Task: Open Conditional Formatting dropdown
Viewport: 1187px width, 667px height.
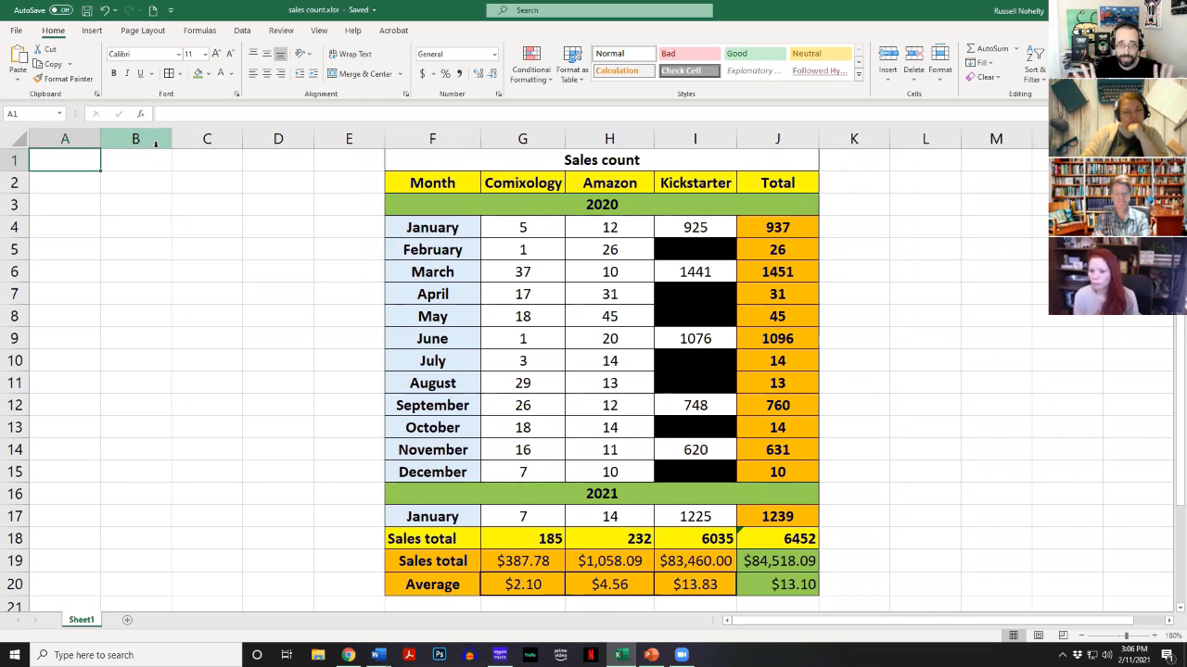Action: pos(531,65)
